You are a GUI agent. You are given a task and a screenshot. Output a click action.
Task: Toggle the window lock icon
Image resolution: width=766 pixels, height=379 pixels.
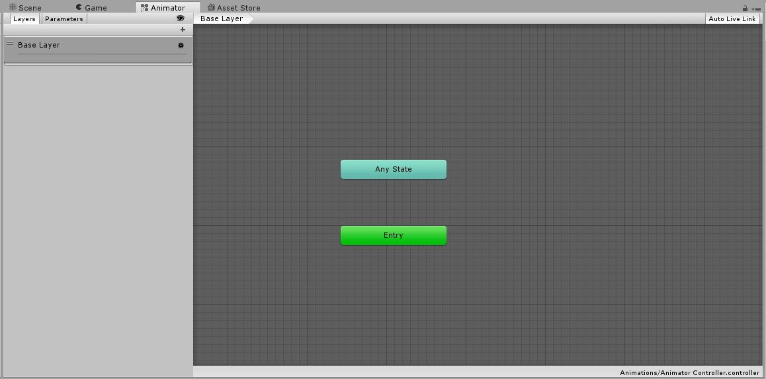pos(745,9)
